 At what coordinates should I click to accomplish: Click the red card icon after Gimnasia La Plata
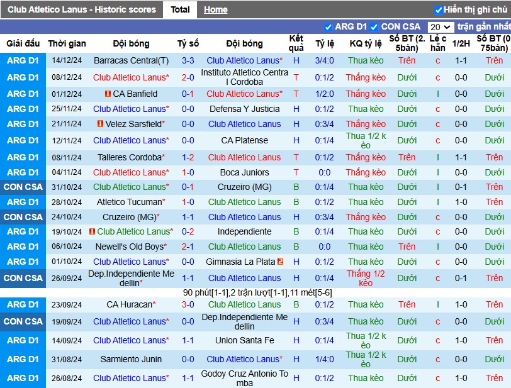(x=280, y=261)
